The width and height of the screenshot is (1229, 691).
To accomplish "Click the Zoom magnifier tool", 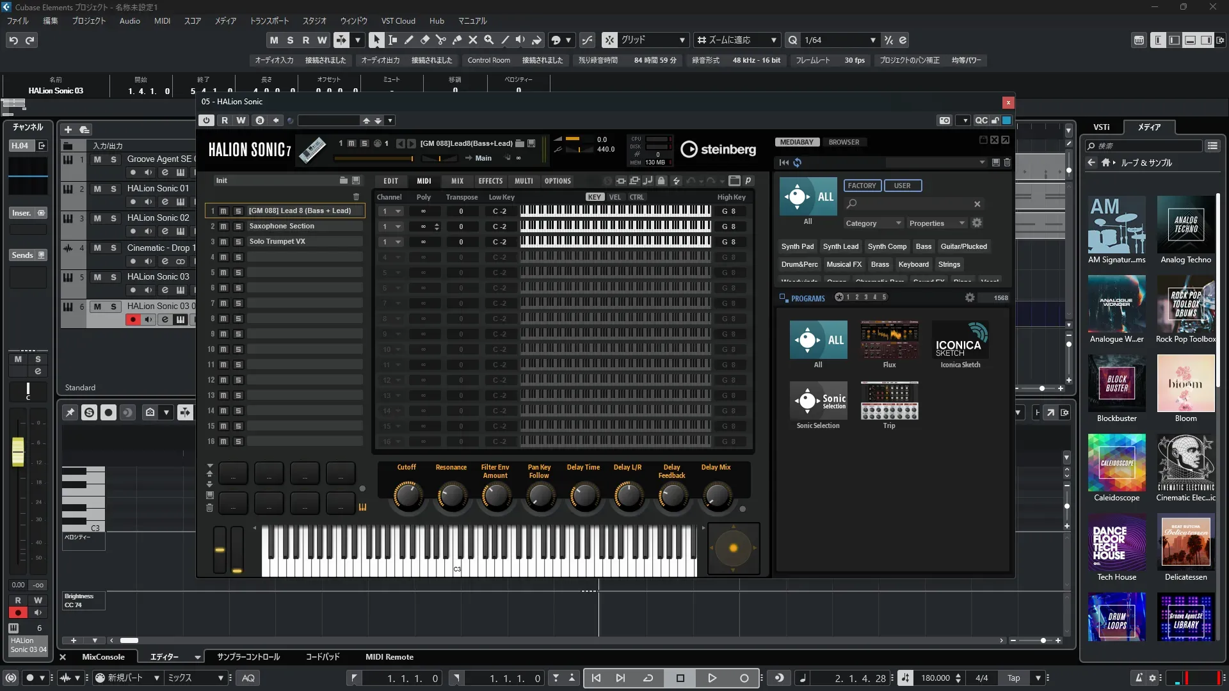I will (x=488, y=40).
